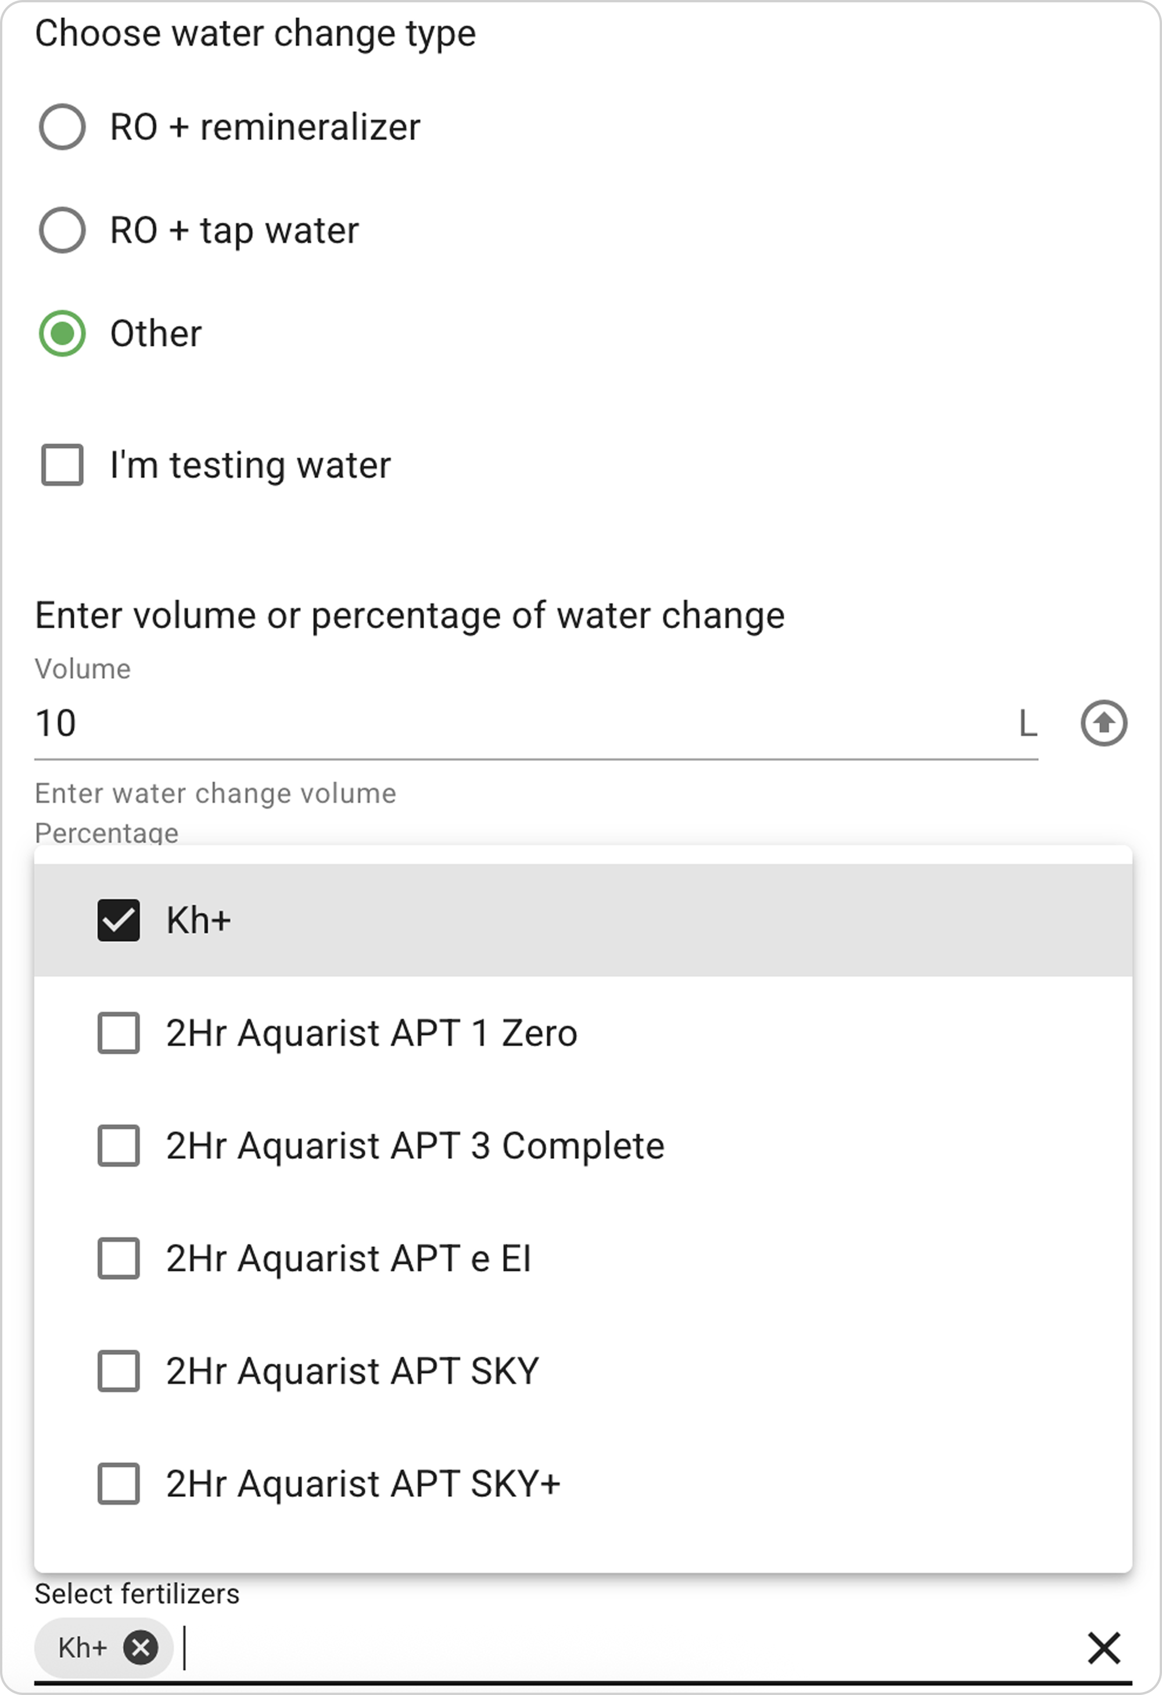
Task: Enable the I'm testing water checkbox
Action: coord(63,464)
